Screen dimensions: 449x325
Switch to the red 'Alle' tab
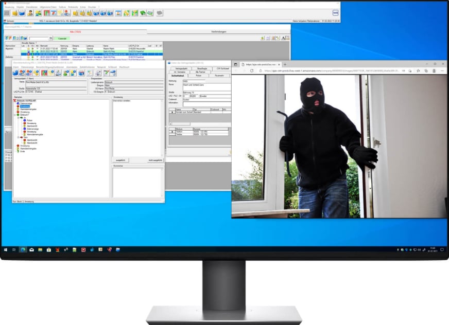75,32
